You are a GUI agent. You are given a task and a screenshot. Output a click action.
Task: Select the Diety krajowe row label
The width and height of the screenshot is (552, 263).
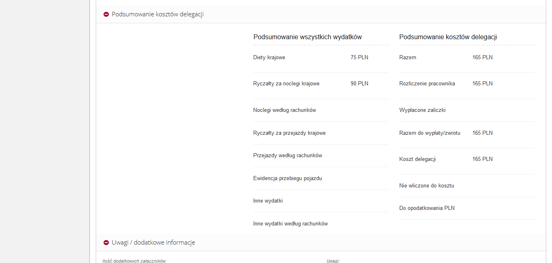point(269,58)
